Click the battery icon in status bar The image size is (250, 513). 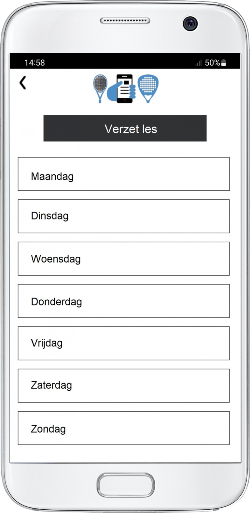tap(224, 63)
